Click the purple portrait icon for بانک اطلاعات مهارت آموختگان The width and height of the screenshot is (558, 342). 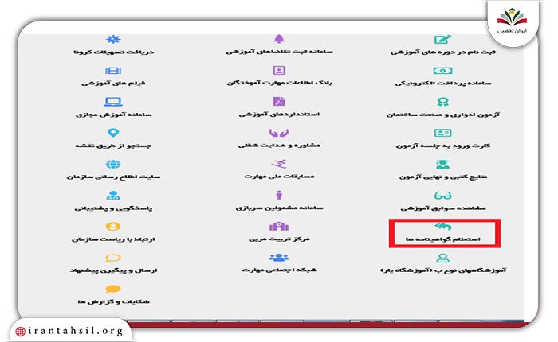click(x=279, y=70)
